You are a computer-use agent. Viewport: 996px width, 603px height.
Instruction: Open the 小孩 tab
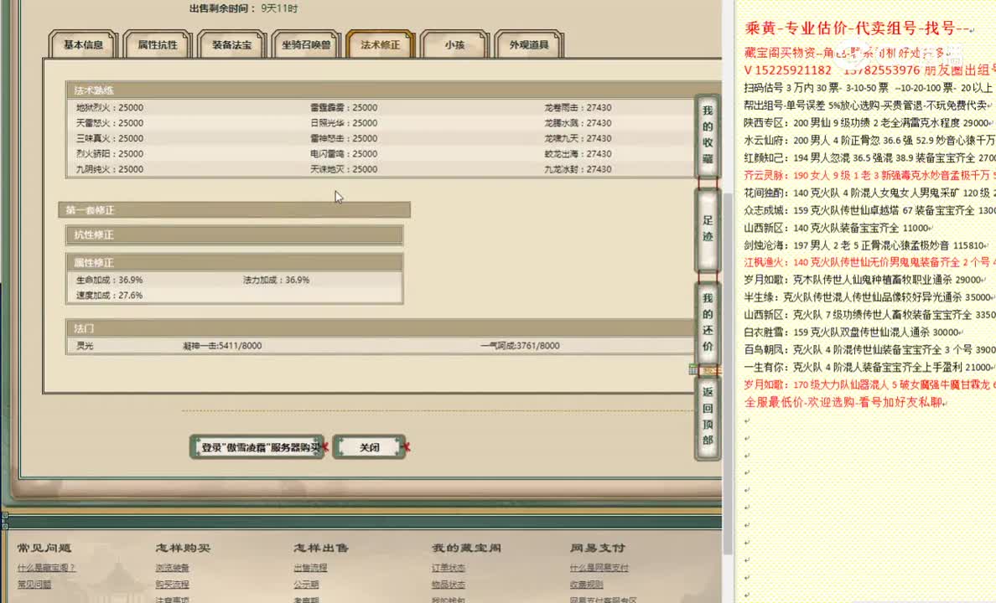coord(454,44)
